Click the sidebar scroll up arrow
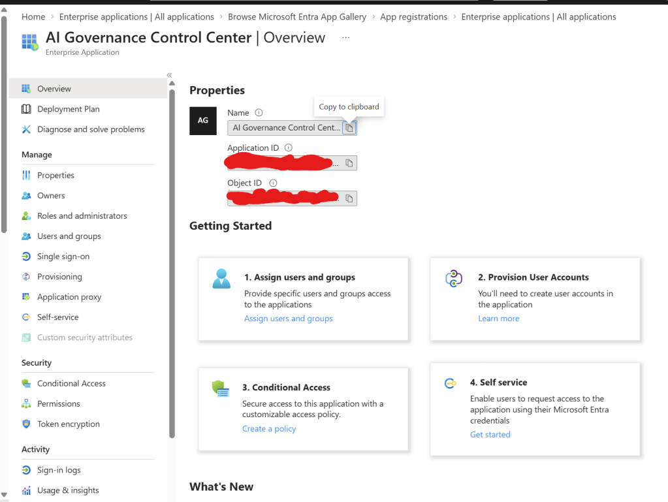668x502 pixels. point(172,84)
